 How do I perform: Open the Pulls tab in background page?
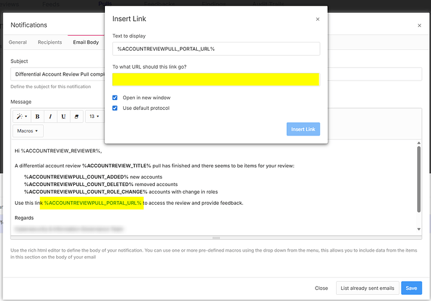tap(105, 3)
